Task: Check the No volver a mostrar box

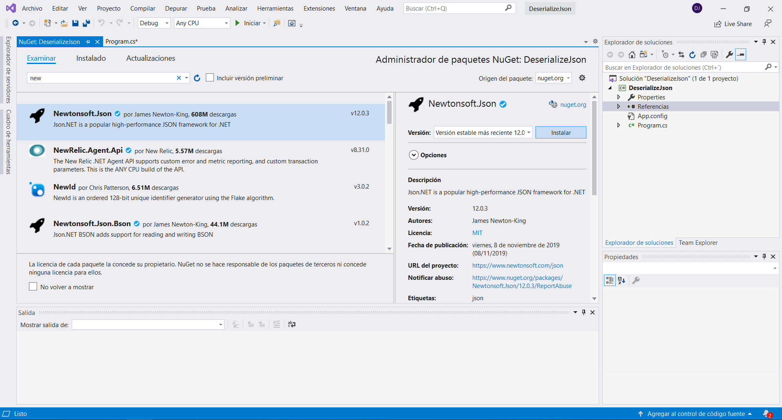Action: pyautogui.click(x=33, y=287)
